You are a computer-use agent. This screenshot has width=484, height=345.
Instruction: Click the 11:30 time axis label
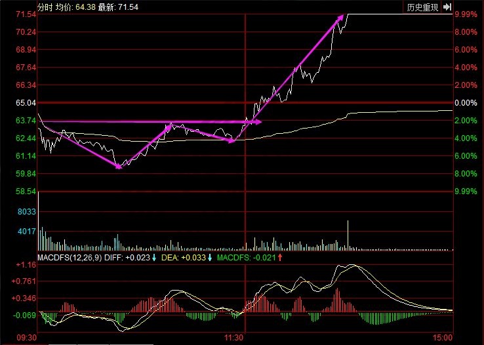coord(234,337)
